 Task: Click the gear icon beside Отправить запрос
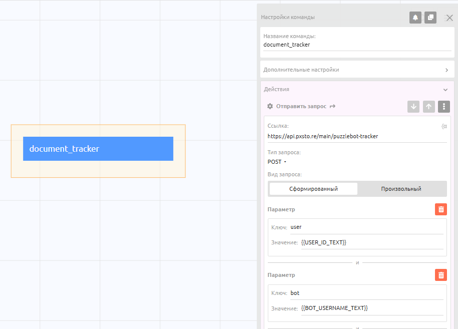(x=270, y=107)
